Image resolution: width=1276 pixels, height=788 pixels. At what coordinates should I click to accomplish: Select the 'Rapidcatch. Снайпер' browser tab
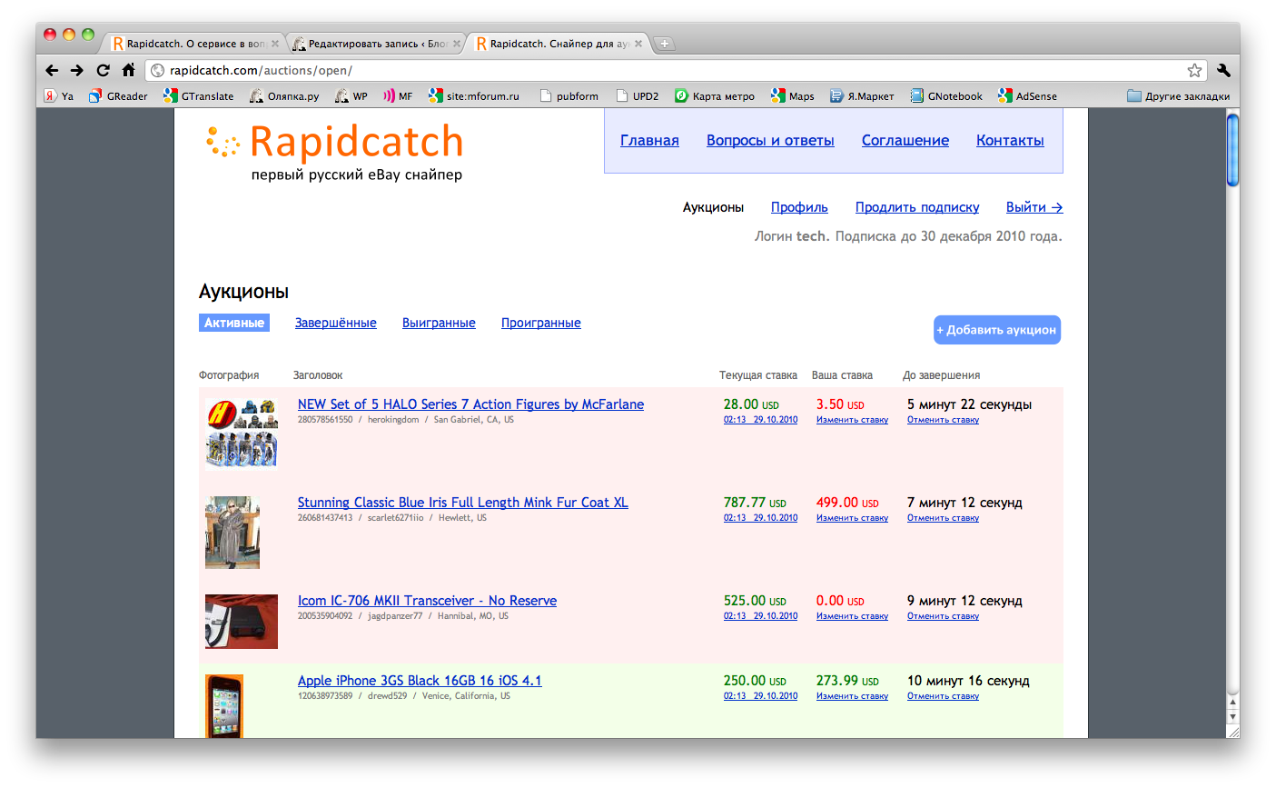click(559, 43)
